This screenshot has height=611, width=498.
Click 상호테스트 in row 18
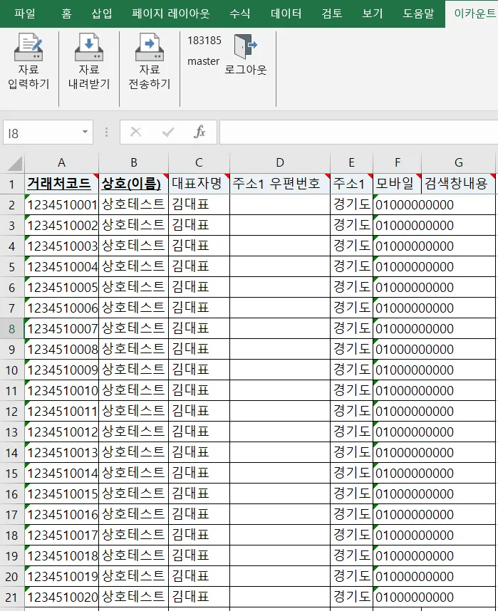pos(133,535)
